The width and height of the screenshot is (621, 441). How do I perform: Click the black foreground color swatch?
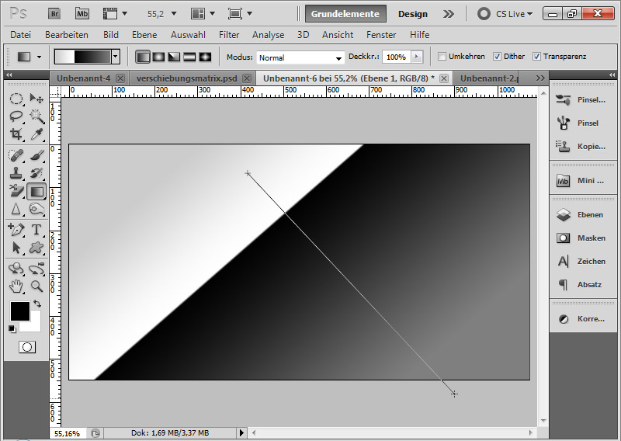19,311
